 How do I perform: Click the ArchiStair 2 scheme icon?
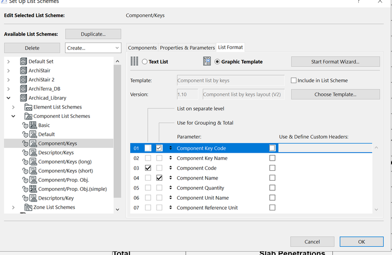click(x=23, y=80)
